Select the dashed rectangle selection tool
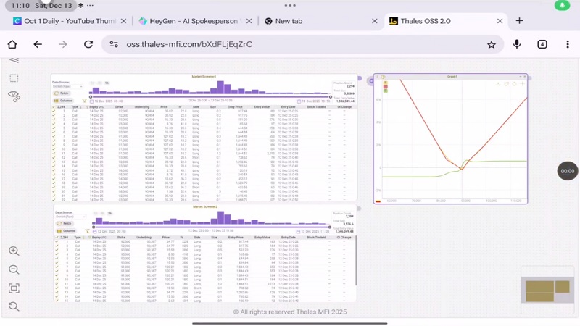This screenshot has width=580, height=326. coord(14,78)
